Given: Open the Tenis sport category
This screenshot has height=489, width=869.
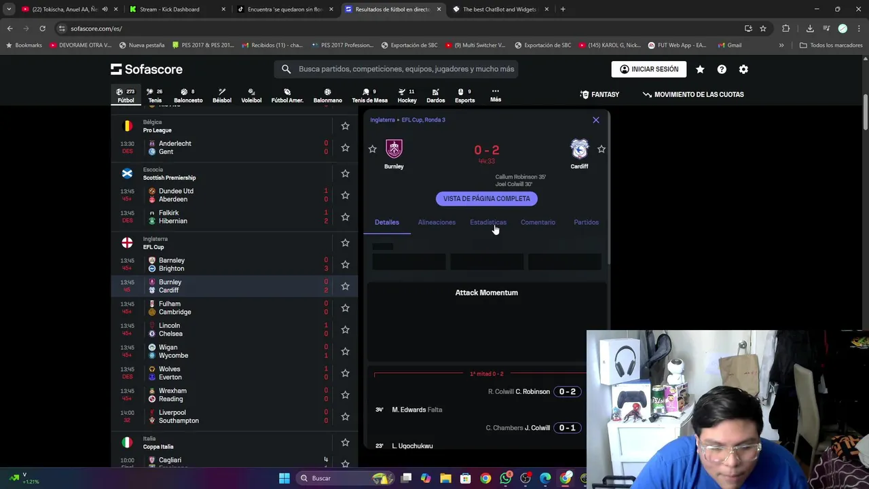Looking at the screenshot, I should 155,96.
